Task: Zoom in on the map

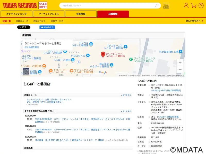Action: click(180, 62)
